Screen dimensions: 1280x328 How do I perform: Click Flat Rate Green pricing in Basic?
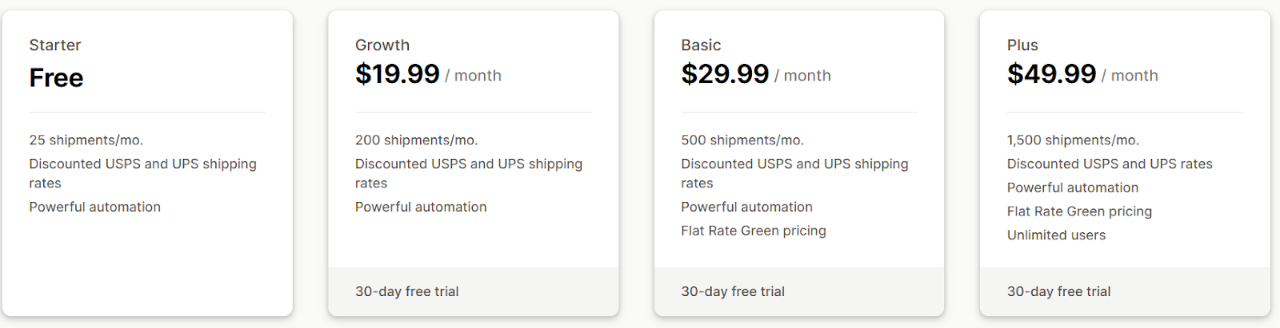point(754,231)
